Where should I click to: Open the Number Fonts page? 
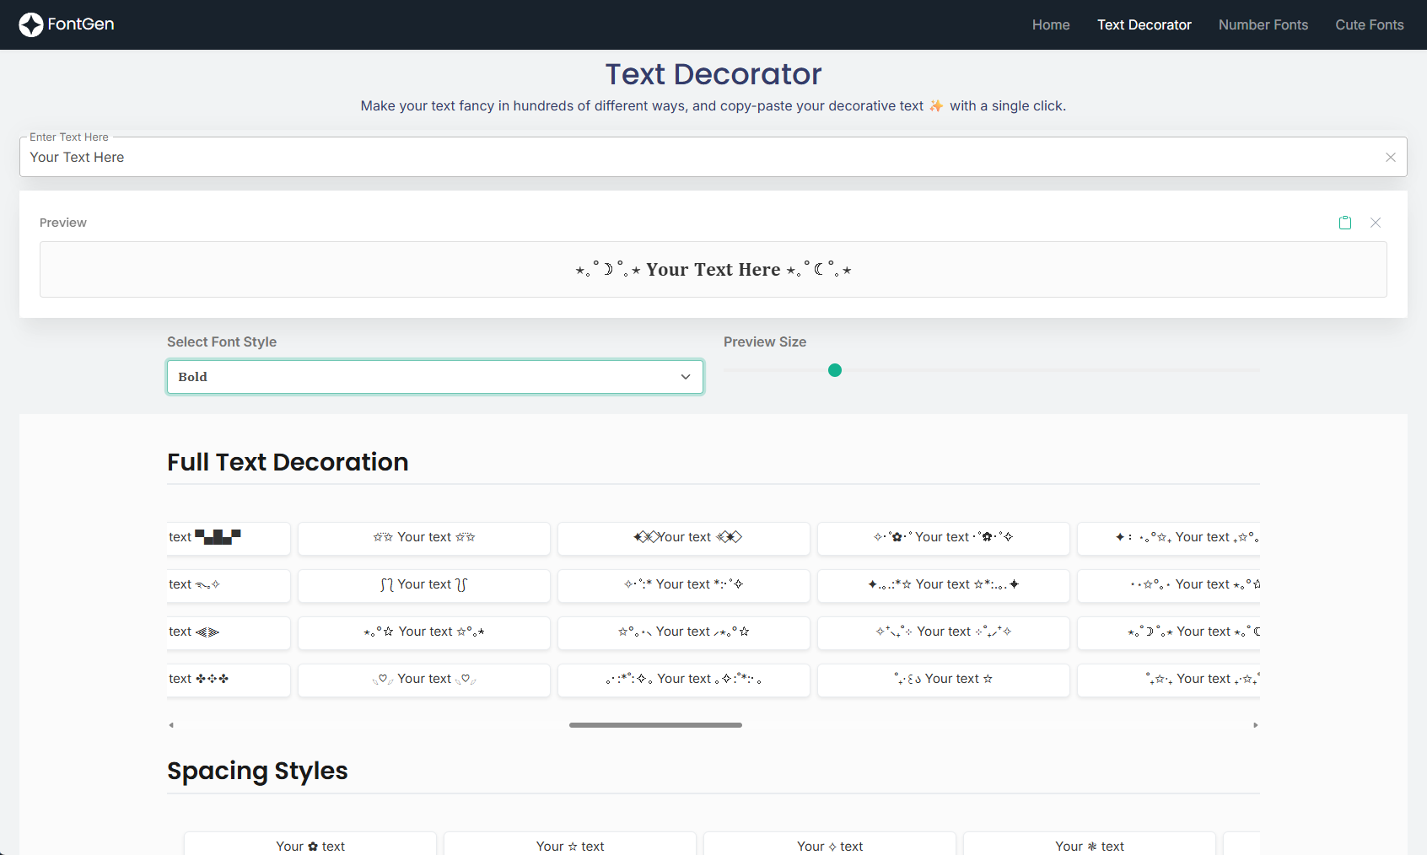pyautogui.click(x=1263, y=24)
